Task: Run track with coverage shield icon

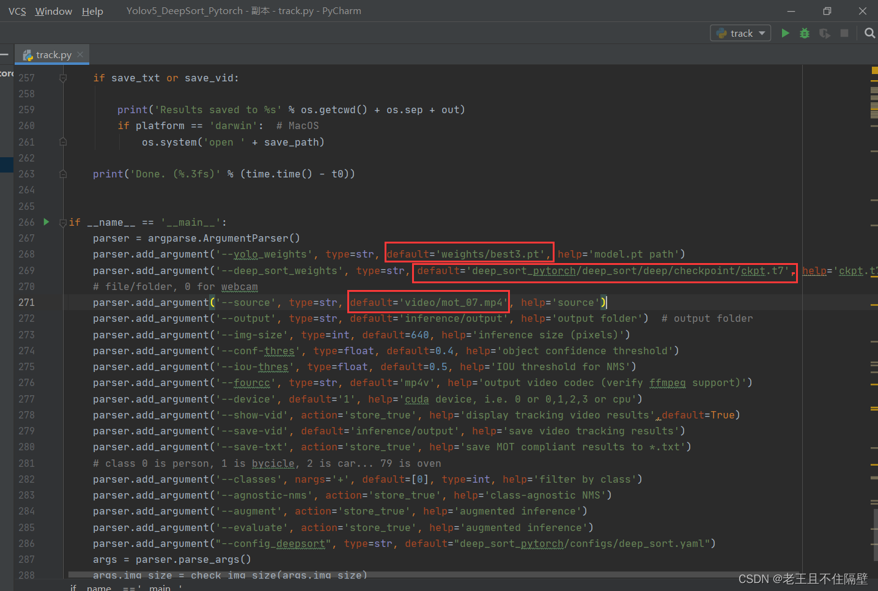Action: point(825,33)
